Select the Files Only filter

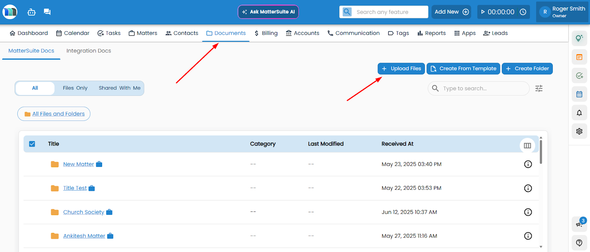pyautogui.click(x=75, y=88)
